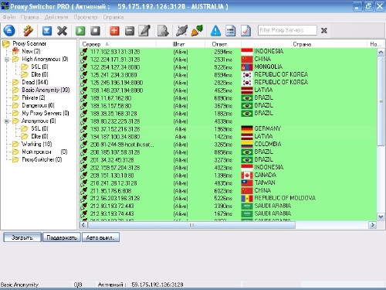This screenshot has height=290, width=386.
Task: Select the Dead (944) folder
Action: tap(35, 82)
